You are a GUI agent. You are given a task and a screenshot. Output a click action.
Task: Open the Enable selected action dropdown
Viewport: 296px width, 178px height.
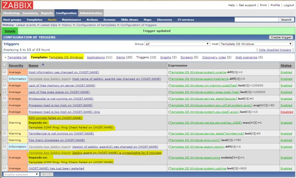pyautogui.click(x=21, y=174)
